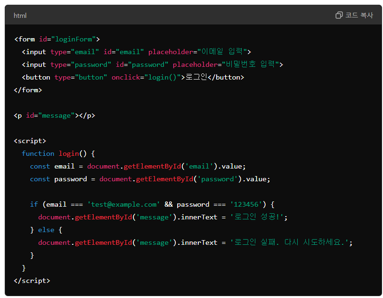Image resolution: width=383 pixels, height=298 pixels.
Task: Click the '로그인 성공!' string
Action: tap(257, 217)
